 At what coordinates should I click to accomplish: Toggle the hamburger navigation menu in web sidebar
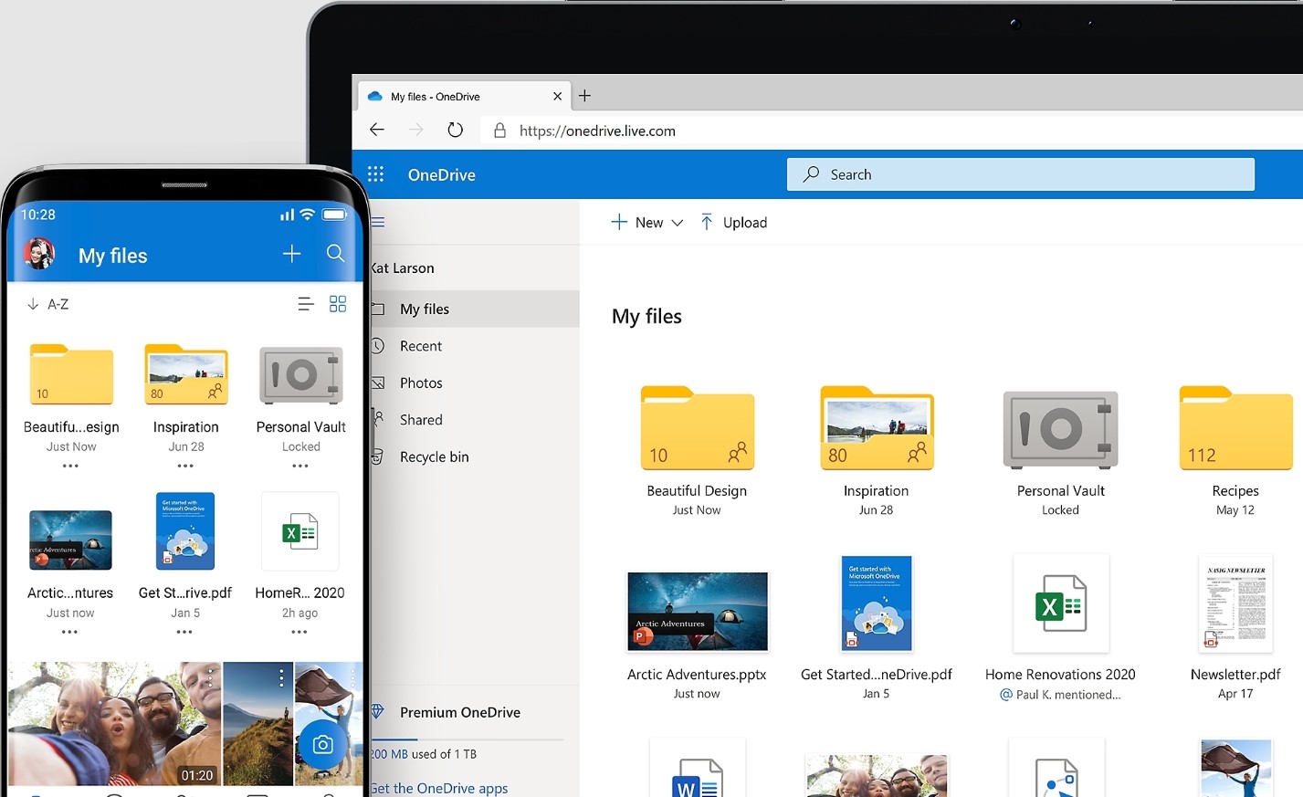(378, 222)
